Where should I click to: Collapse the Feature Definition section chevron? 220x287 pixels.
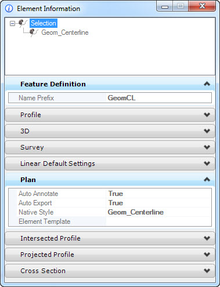[x=207, y=84]
